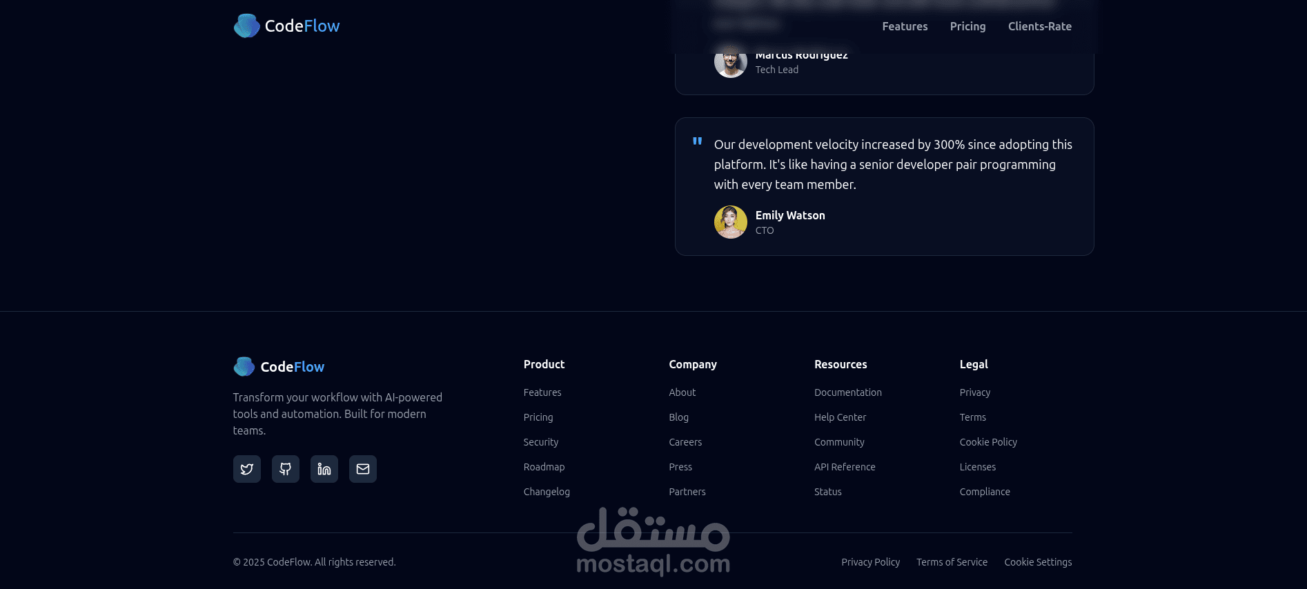Open the Twitter social icon in footer
This screenshot has height=589, width=1307.
click(247, 469)
